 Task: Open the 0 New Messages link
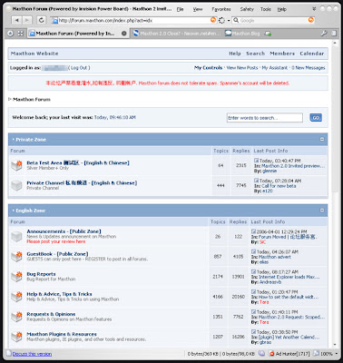point(309,68)
